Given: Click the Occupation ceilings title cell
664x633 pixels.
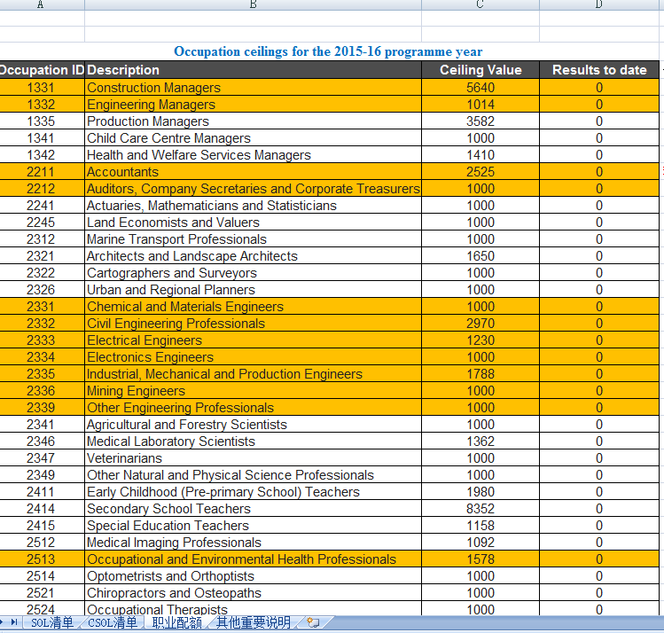Looking at the screenshot, I should coord(328,51).
